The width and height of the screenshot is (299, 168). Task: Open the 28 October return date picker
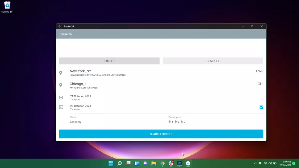tap(80, 107)
